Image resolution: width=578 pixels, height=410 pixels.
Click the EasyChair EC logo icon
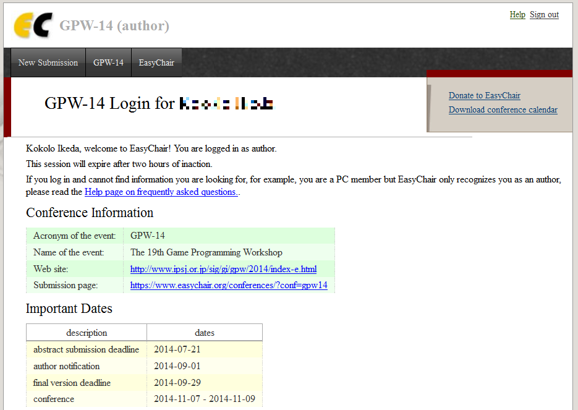click(x=32, y=25)
